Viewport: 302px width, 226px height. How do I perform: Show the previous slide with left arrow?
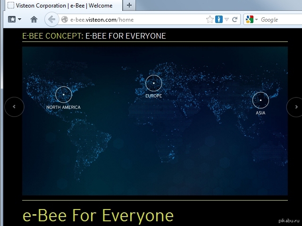(x=14, y=107)
